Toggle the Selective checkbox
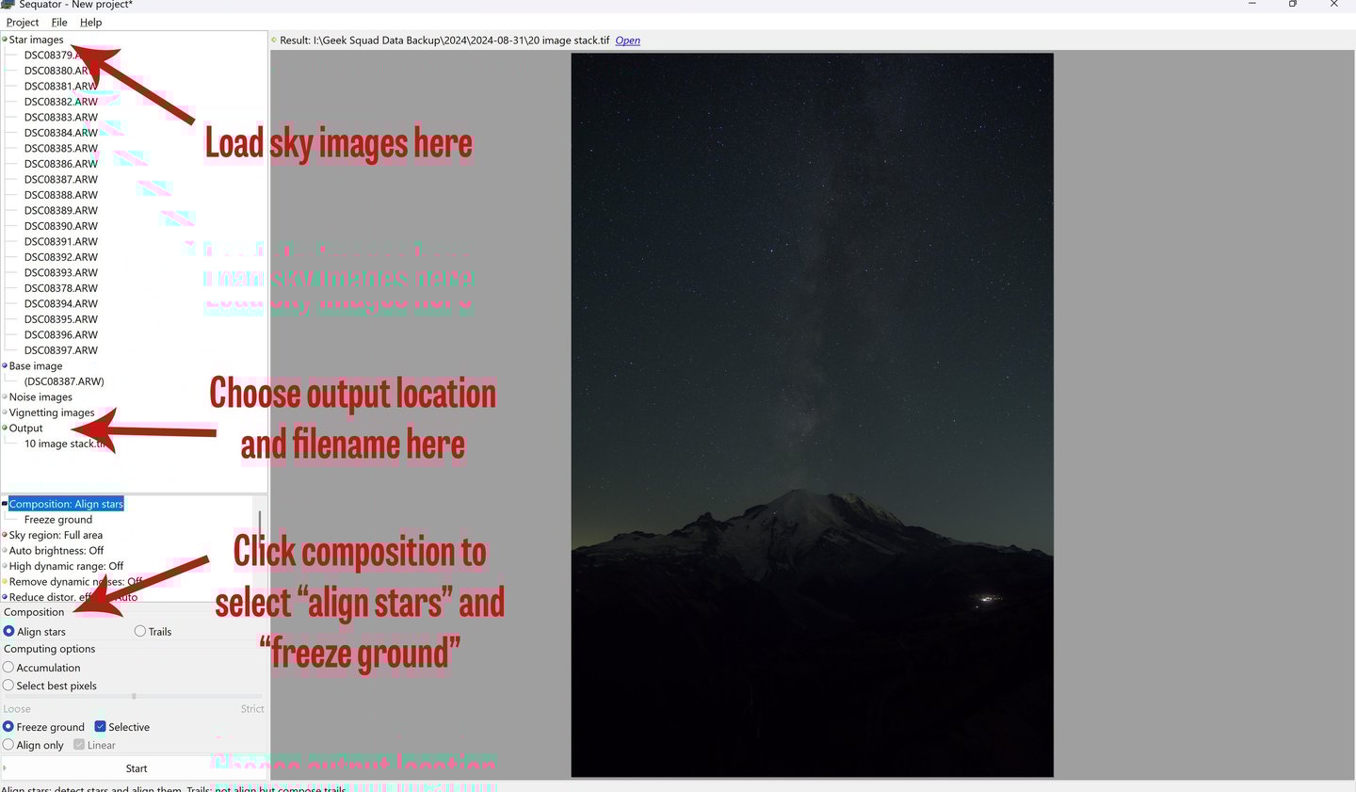 (x=100, y=727)
